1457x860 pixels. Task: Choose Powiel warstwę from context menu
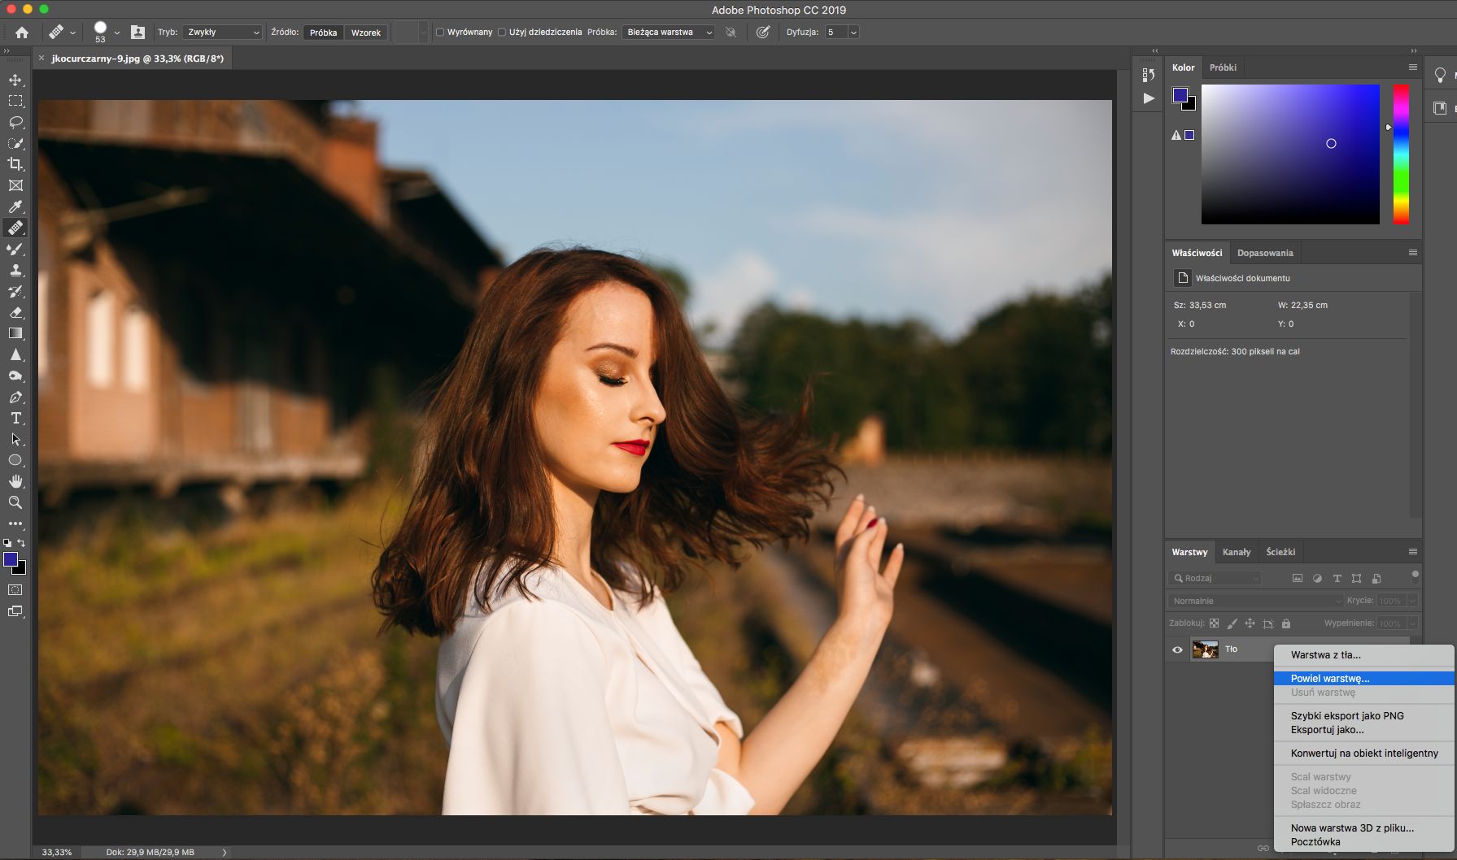(x=1364, y=679)
